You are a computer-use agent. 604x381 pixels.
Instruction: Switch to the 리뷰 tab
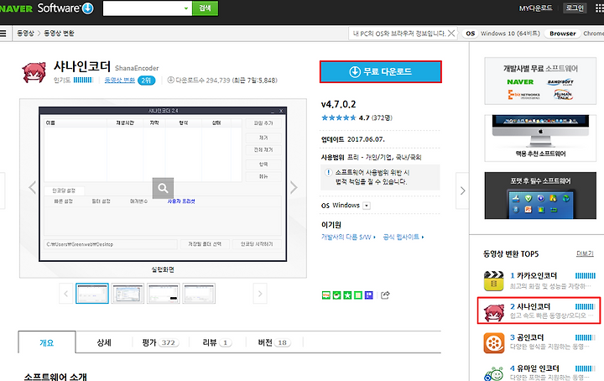tap(217, 342)
